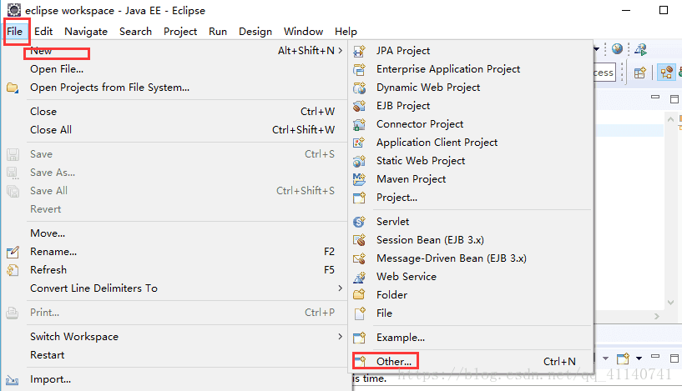The height and width of the screenshot is (391, 682).
Task: Click the editor scrollbar up arrow
Action: pyautogui.click(x=670, y=119)
